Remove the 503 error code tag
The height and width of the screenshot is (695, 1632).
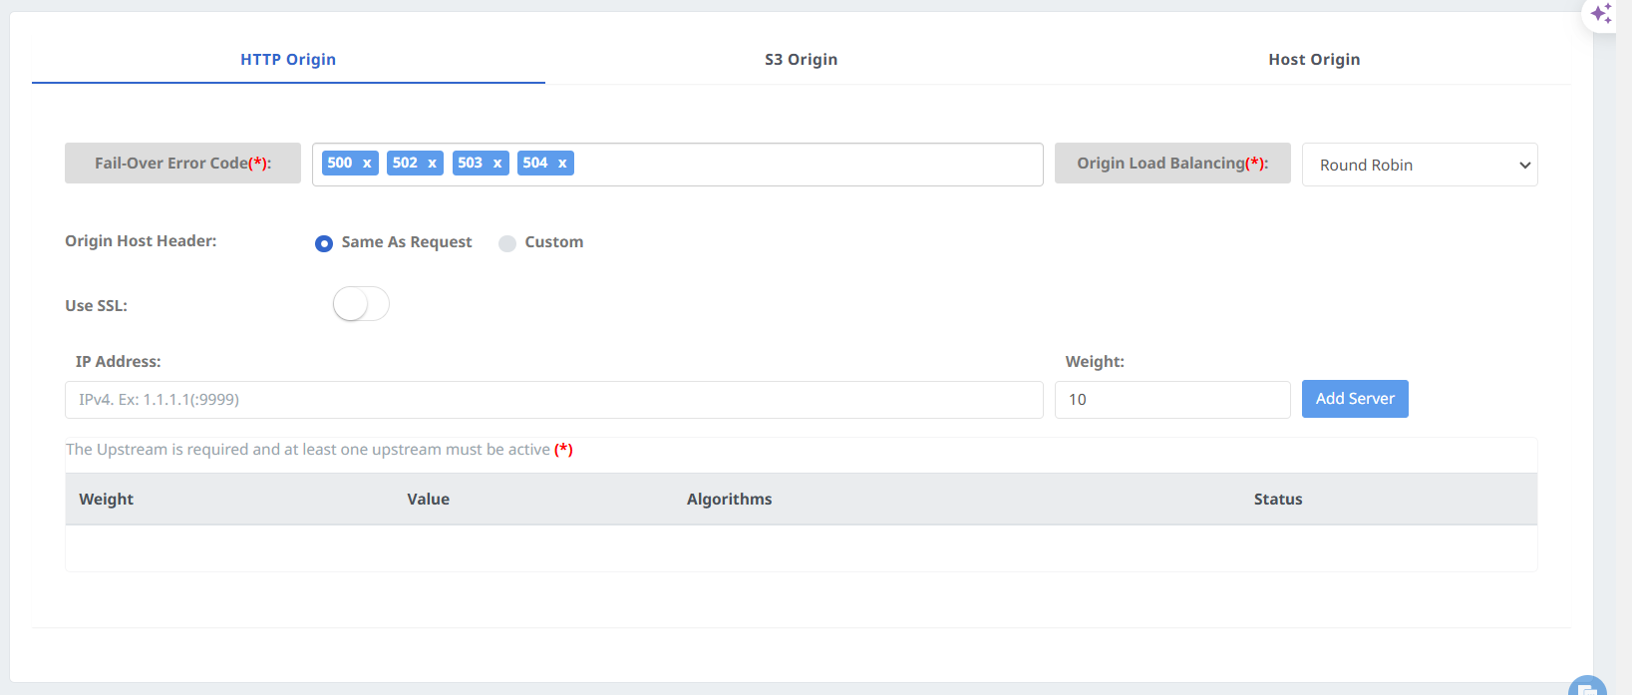tap(497, 164)
